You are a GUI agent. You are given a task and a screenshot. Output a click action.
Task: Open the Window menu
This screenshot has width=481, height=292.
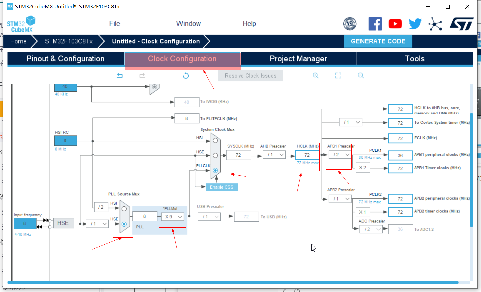point(188,24)
